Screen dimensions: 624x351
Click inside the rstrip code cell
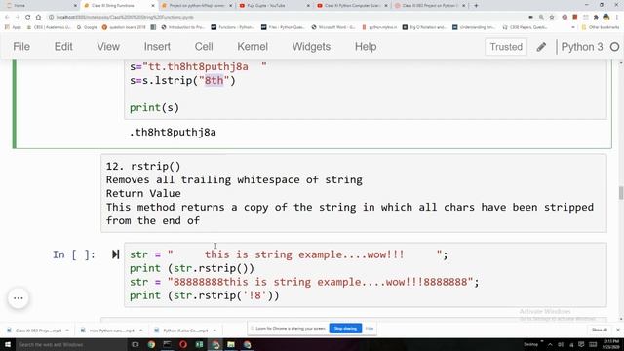click(366, 275)
